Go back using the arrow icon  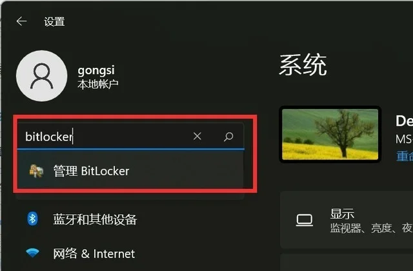(21, 21)
